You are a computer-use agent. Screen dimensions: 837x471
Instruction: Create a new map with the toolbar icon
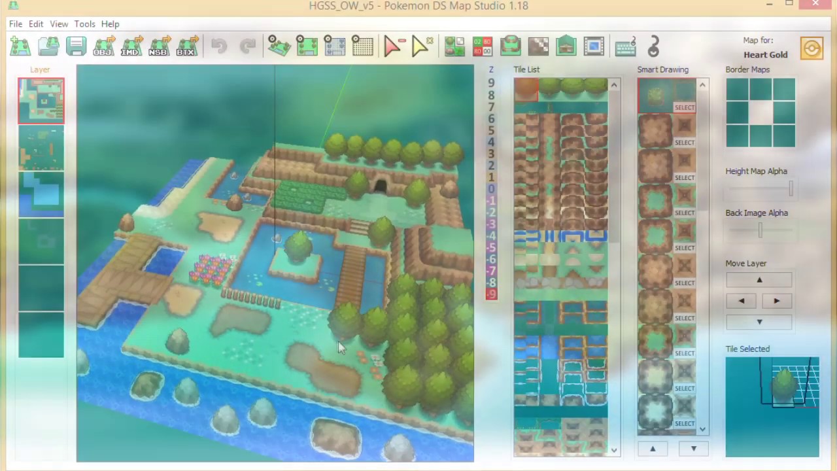click(20, 46)
